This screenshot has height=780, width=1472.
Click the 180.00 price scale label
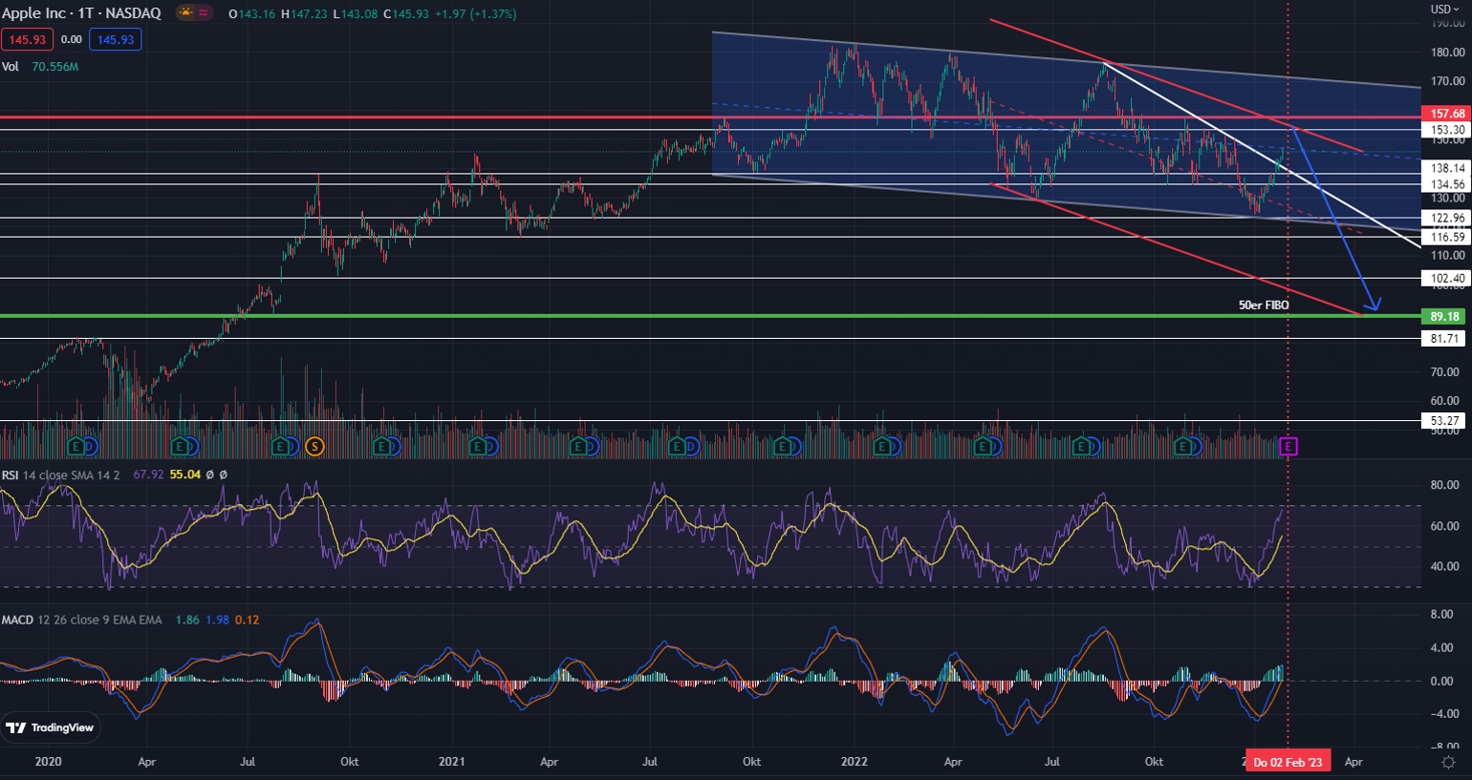pos(1447,53)
